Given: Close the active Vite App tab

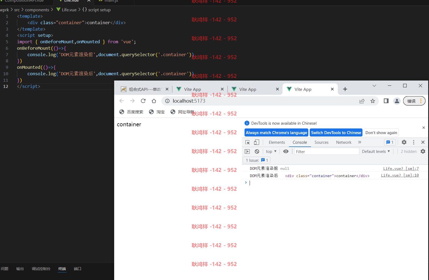Looking at the screenshot, I should (x=332, y=89).
